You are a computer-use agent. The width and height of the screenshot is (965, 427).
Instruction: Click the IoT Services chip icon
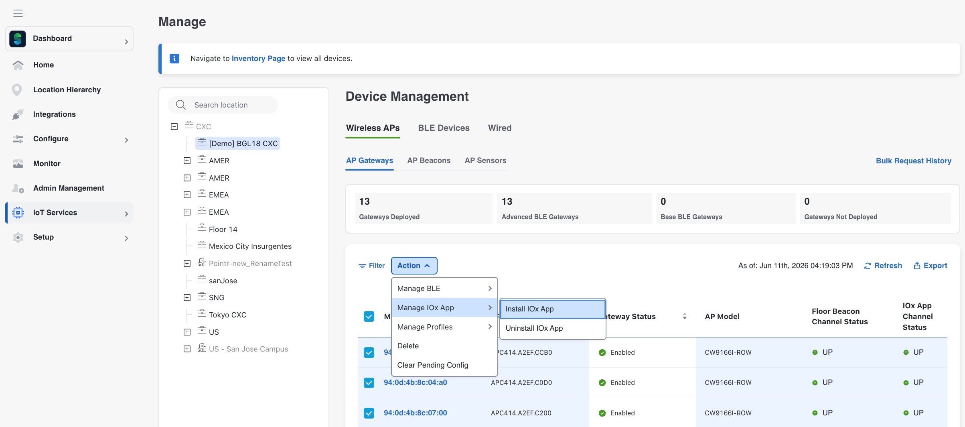[x=18, y=213]
